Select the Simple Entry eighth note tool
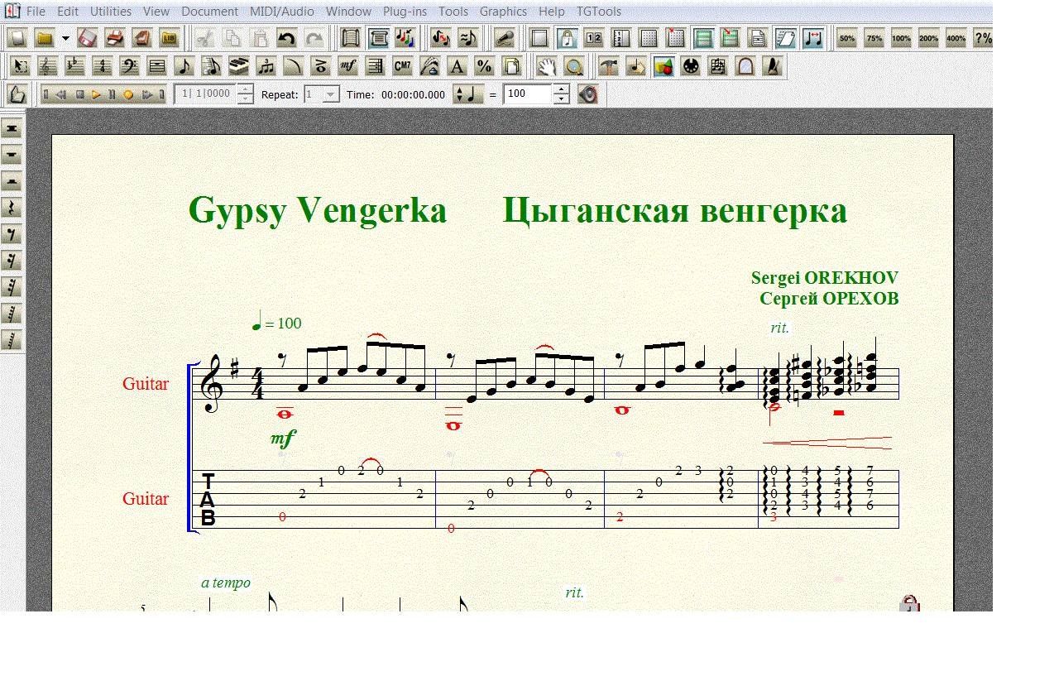The width and height of the screenshot is (1054, 676). 184,66
